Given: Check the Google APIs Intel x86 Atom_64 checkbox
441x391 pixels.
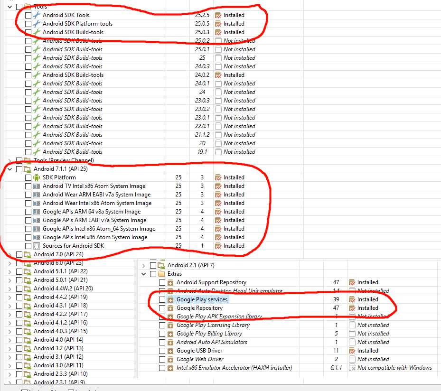Looking at the screenshot, I should tap(28, 229).
